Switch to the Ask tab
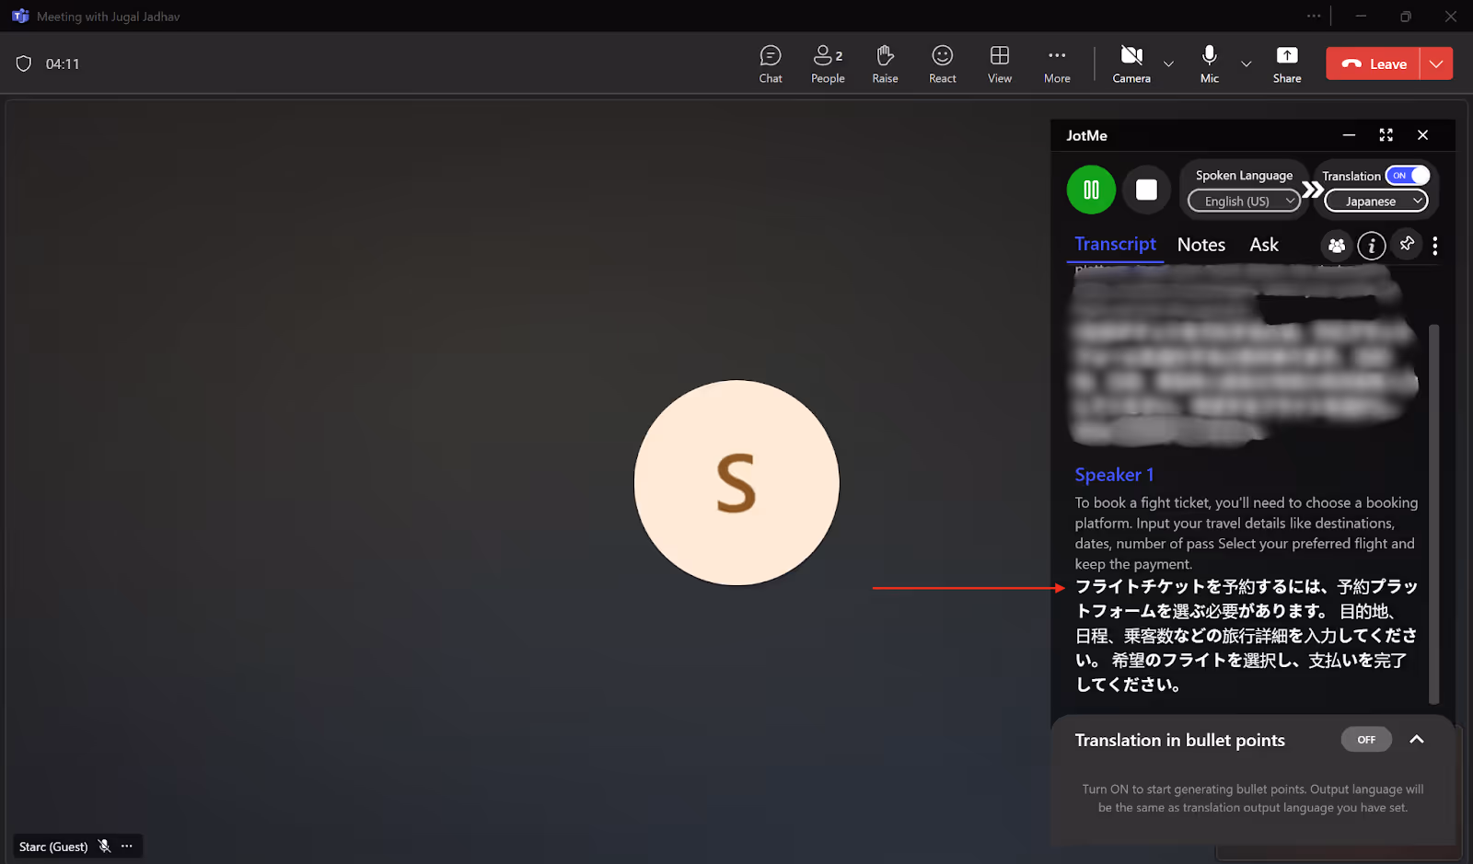The height and width of the screenshot is (864, 1473). click(1264, 245)
